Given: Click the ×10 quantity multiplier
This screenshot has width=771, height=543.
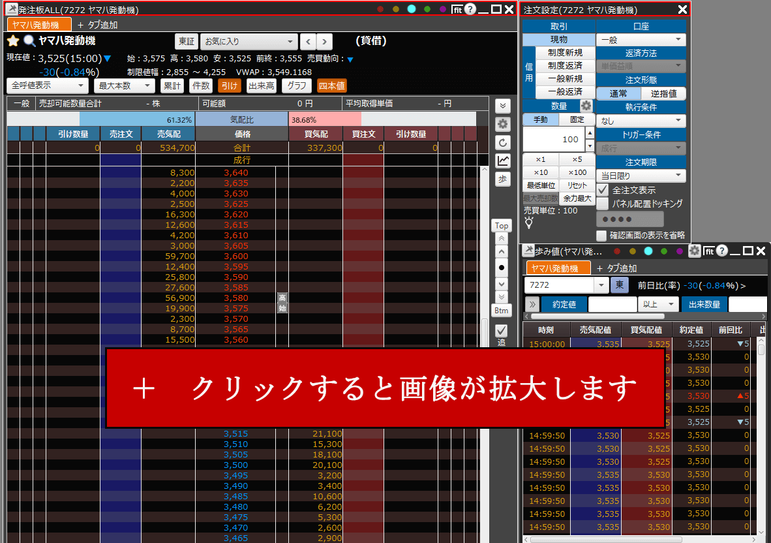Looking at the screenshot, I should pyautogui.click(x=541, y=172).
